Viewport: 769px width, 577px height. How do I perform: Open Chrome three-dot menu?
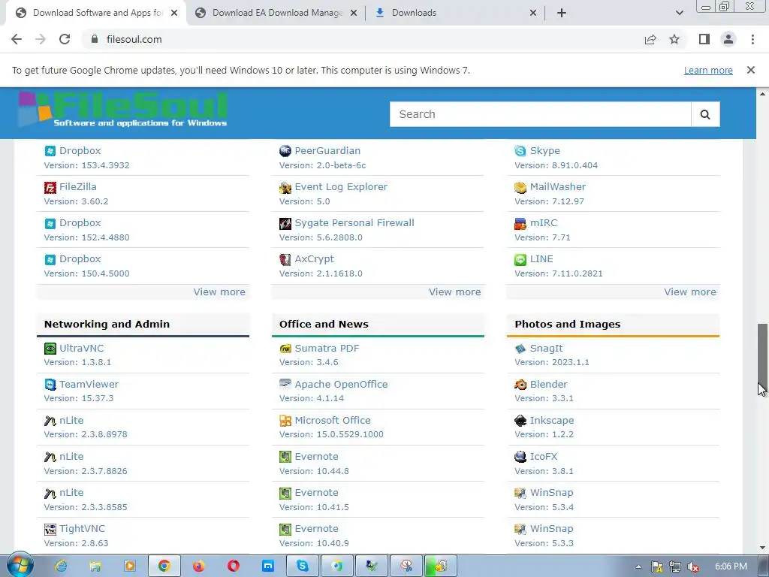[752, 39]
